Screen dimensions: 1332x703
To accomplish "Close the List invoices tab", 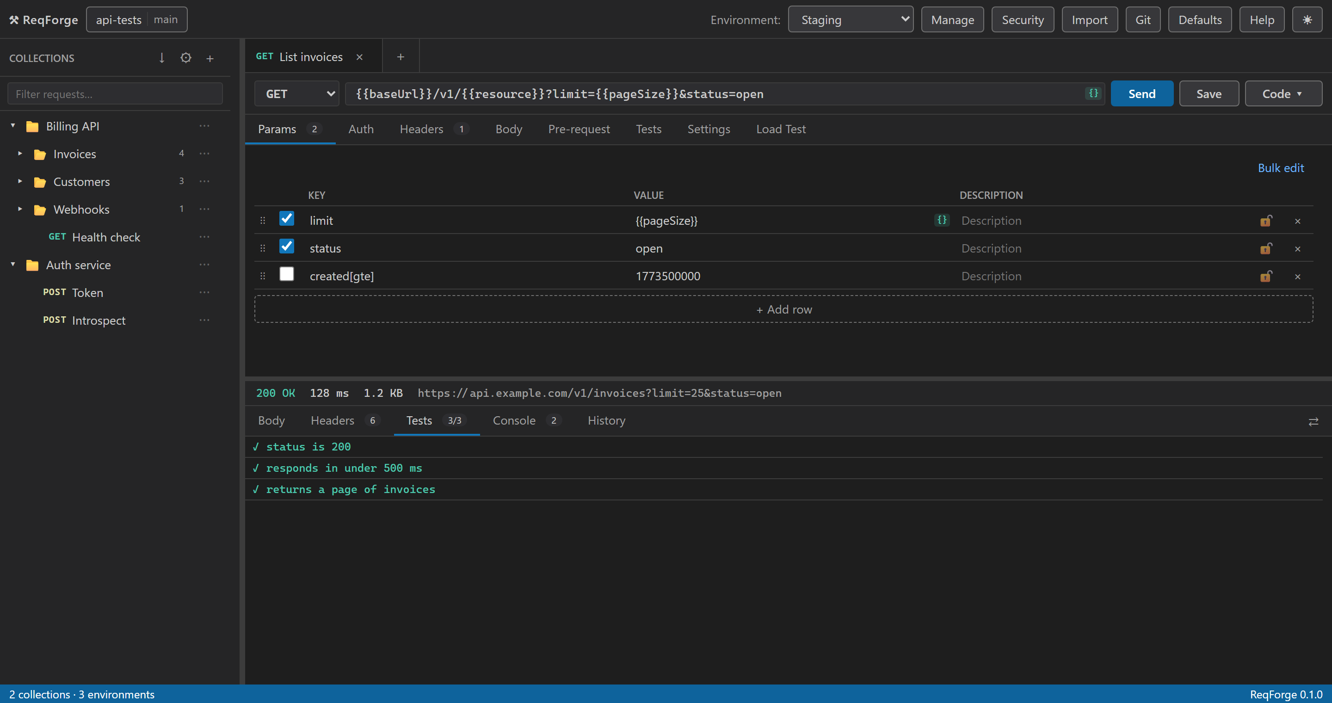I will tap(359, 57).
